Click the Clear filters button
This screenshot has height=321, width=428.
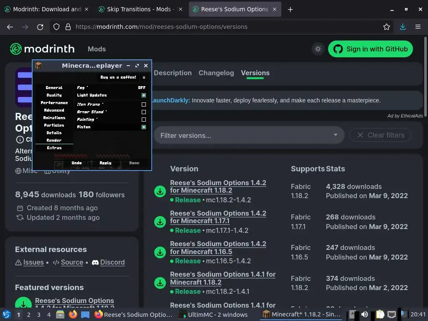(x=380, y=135)
